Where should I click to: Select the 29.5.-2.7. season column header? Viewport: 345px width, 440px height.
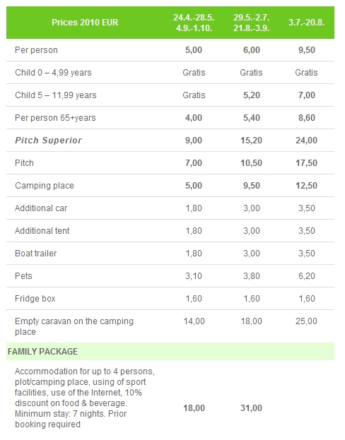click(252, 23)
